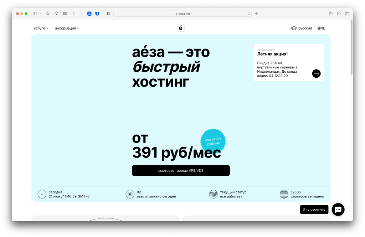
Task: Open promo with round arrow button
Action: pos(316,73)
